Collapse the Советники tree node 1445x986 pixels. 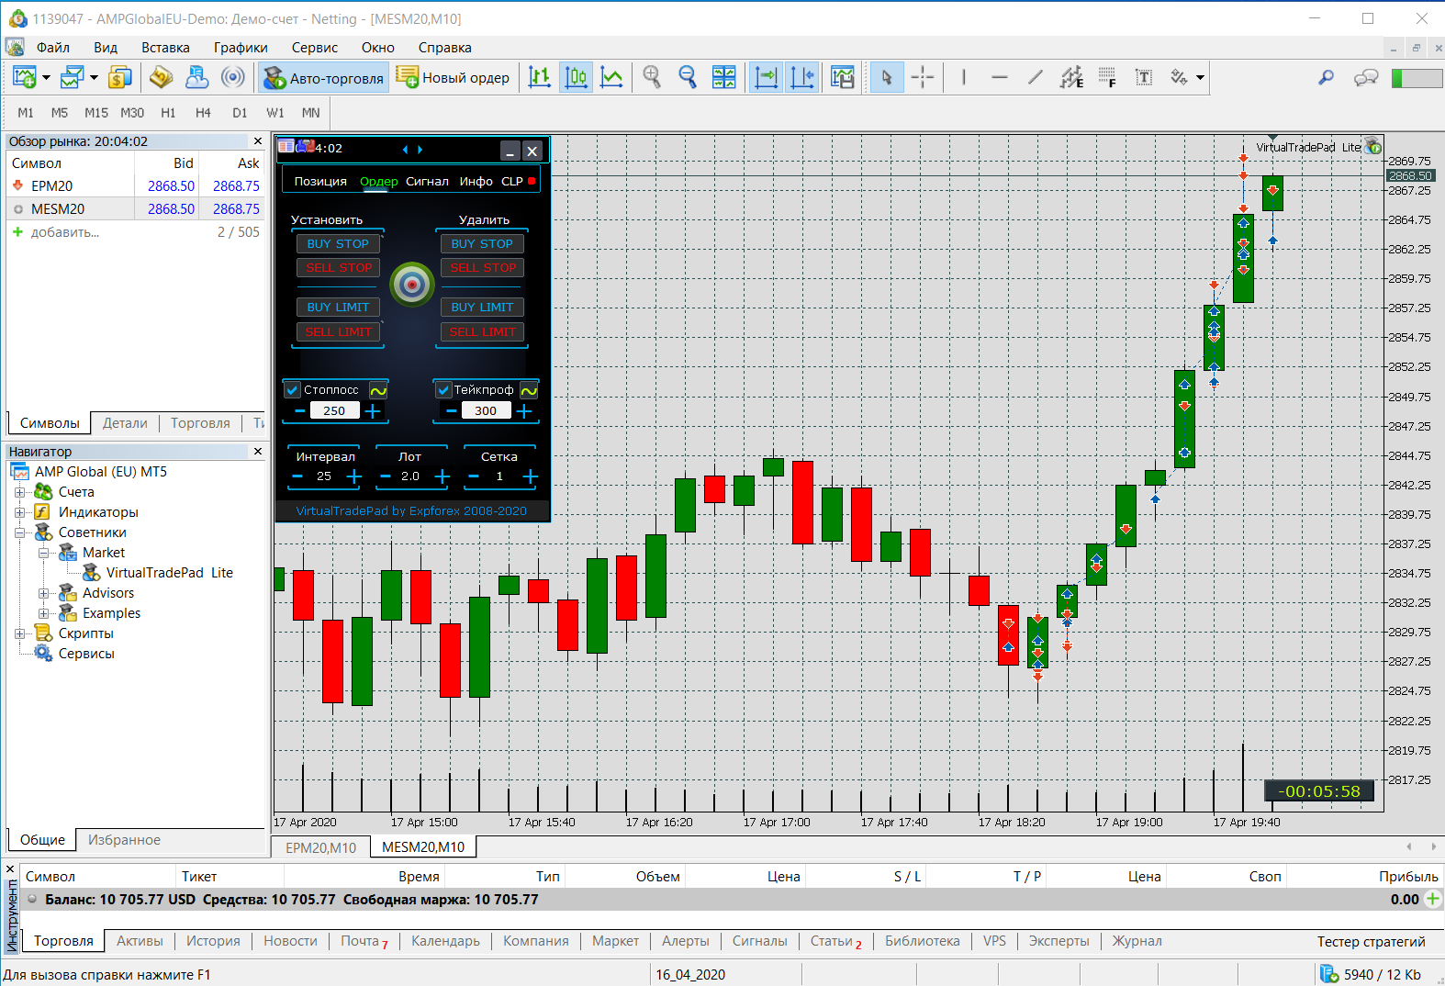tap(19, 532)
